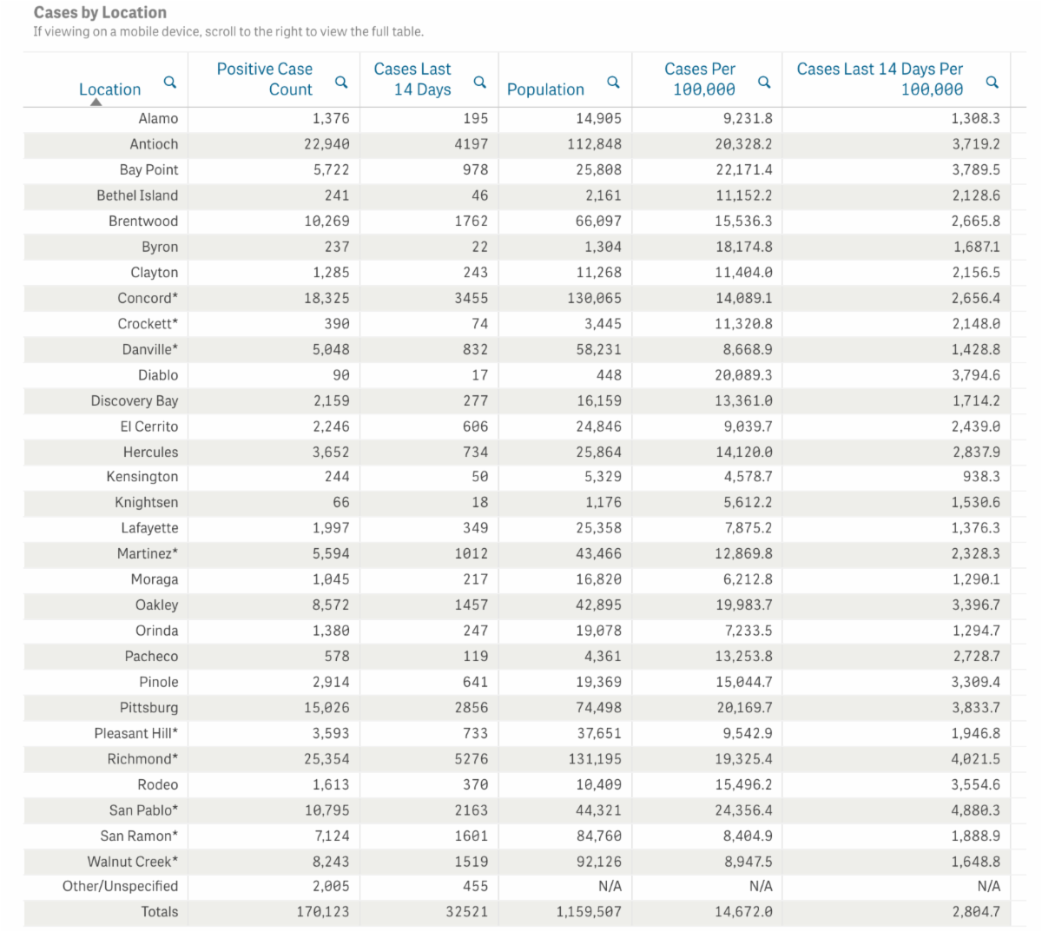This screenshot has width=1042, height=932.
Task: Sort by Cases Last 14 Days Per 100,000
Action: point(880,79)
